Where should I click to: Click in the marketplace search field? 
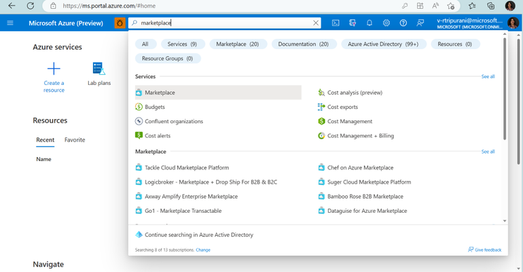point(224,23)
